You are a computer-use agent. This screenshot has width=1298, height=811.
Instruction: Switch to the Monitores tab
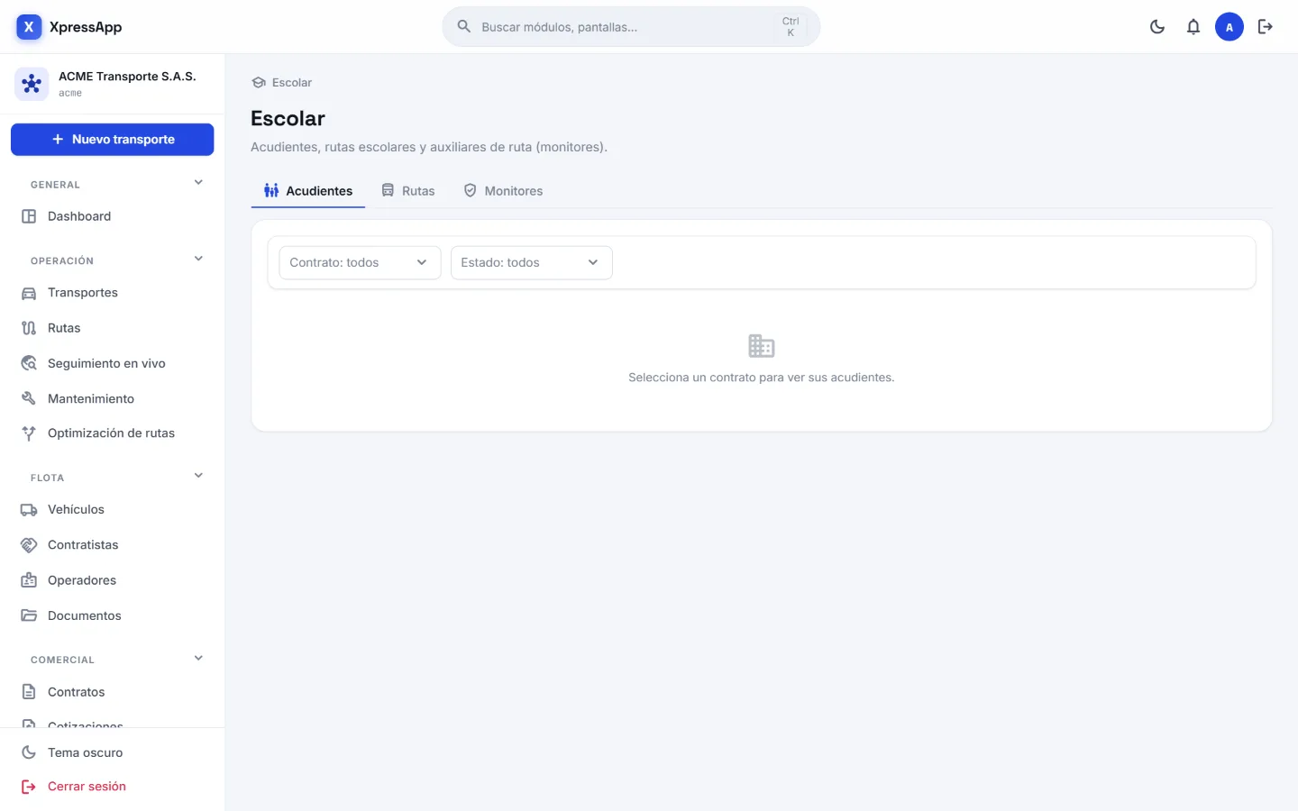pos(503,190)
